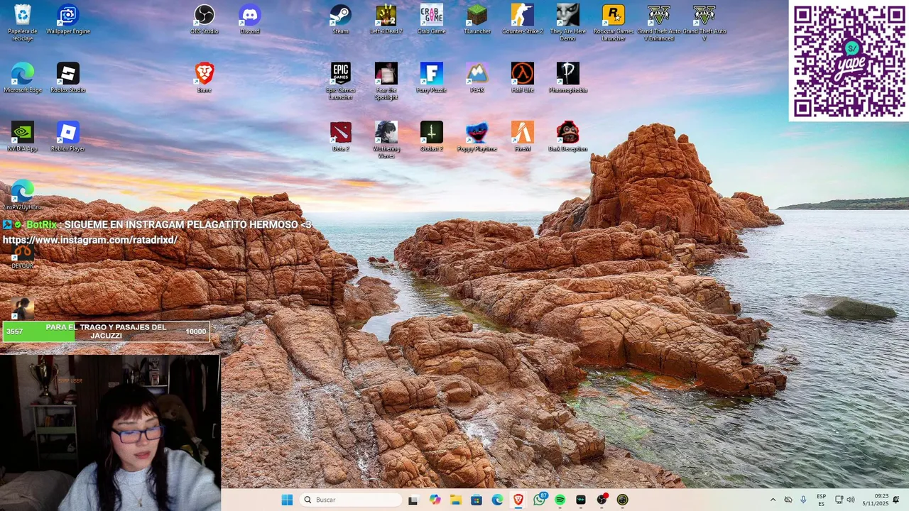Select the Poppy Playtime shortcut
This screenshot has width=909, height=511.
[x=477, y=137]
